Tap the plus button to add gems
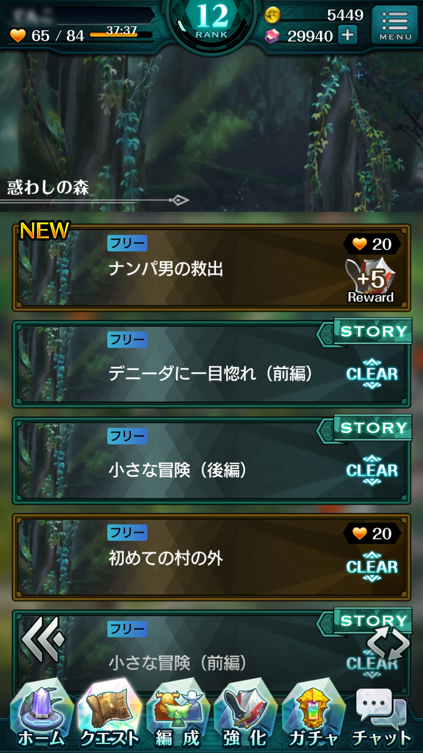The height and width of the screenshot is (753, 423). click(347, 35)
